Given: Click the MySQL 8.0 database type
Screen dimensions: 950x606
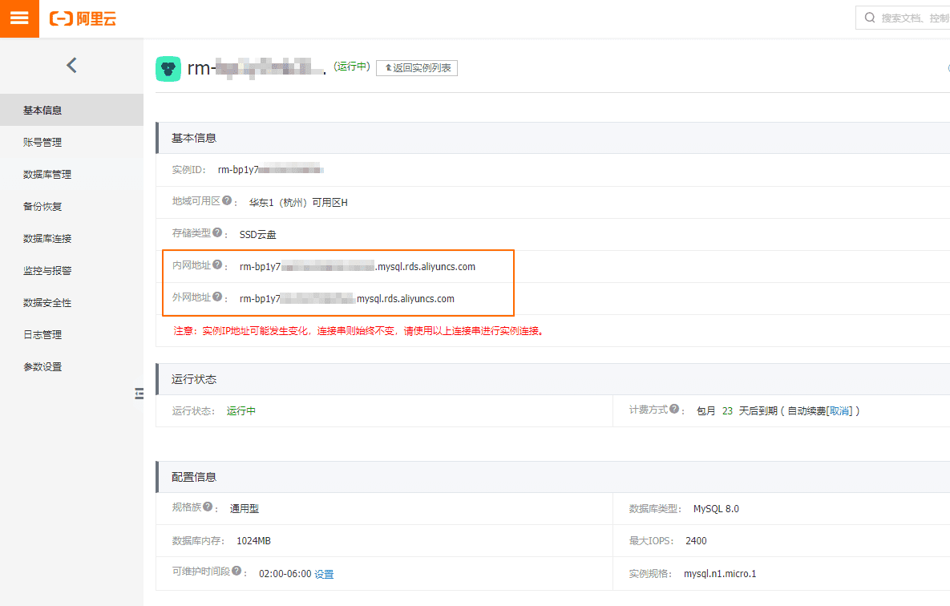Looking at the screenshot, I should click(716, 509).
